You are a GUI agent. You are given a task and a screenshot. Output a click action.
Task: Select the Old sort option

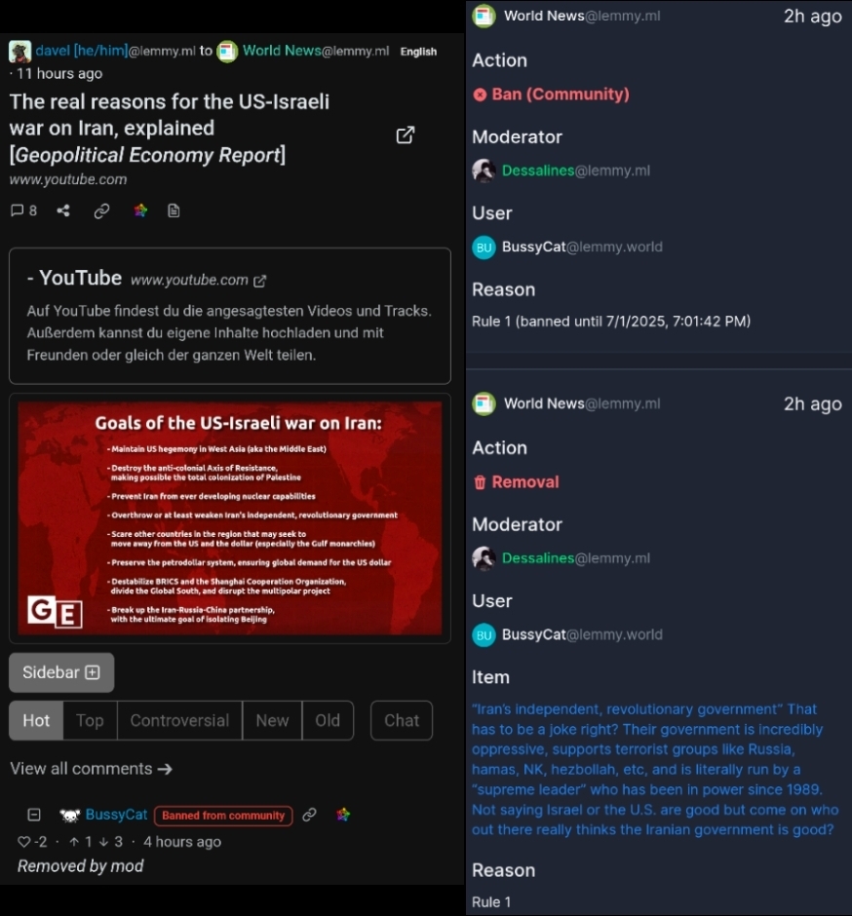328,720
